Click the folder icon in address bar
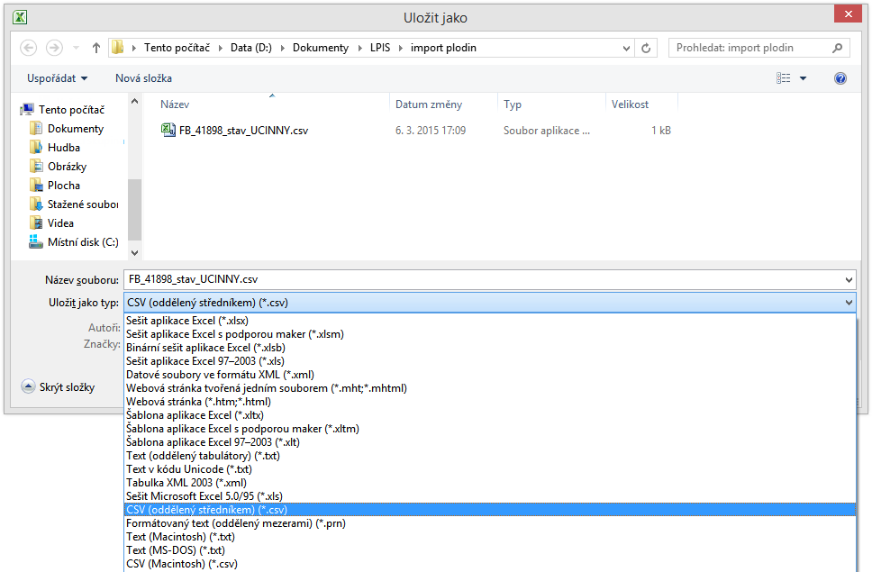872x572 pixels. pos(117,47)
